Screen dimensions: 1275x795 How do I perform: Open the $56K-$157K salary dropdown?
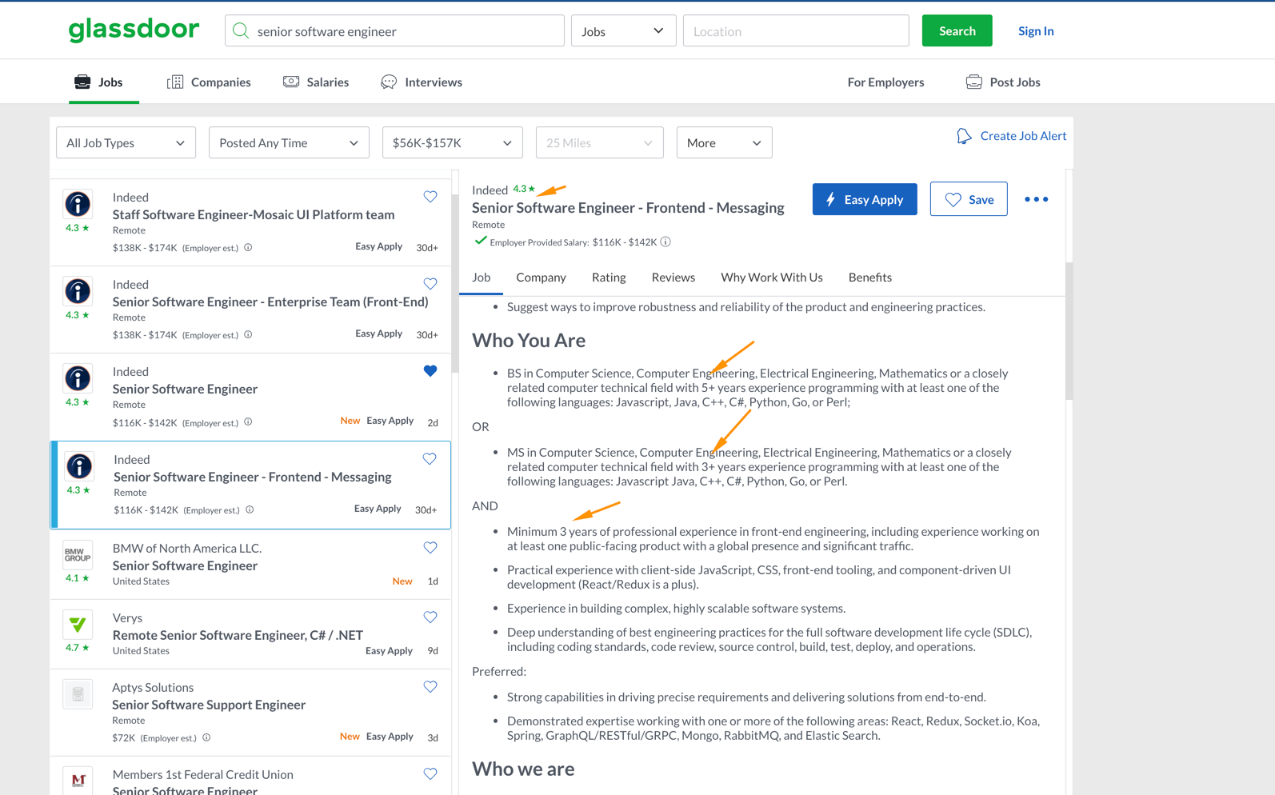point(452,142)
